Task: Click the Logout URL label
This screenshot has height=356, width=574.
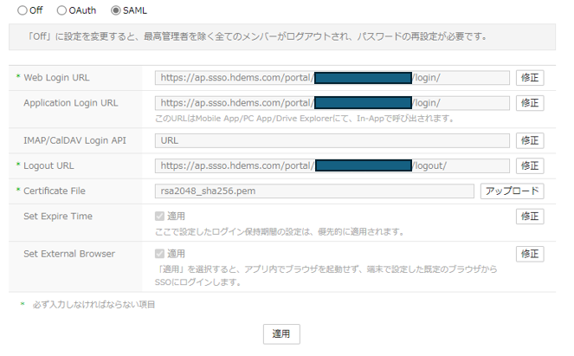Action: point(48,165)
